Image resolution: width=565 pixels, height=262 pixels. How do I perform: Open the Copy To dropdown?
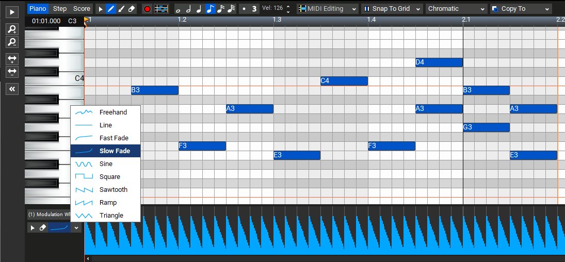(x=521, y=9)
